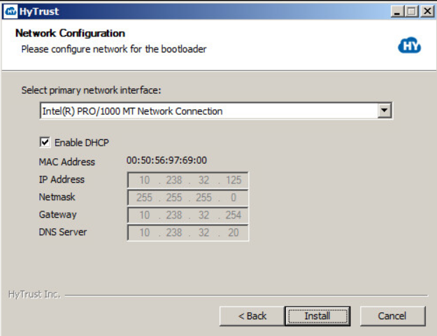Cancel the HyTrust setup
This screenshot has width=437, height=336.
click(x=392, y=316)
